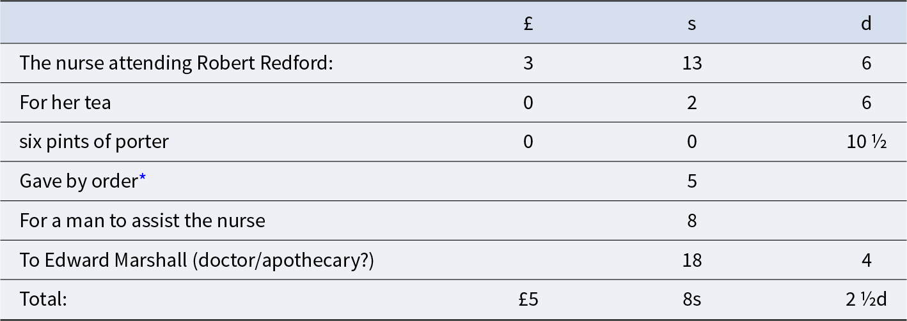Click the "3" pounds value for the nurse

528,63
